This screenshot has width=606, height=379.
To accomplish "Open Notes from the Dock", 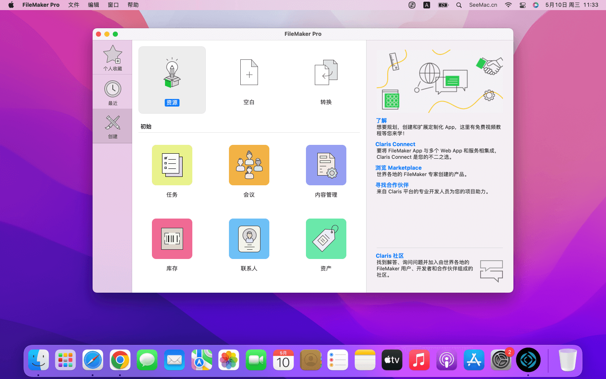I will pyautogui.click(x=365, y=360).
